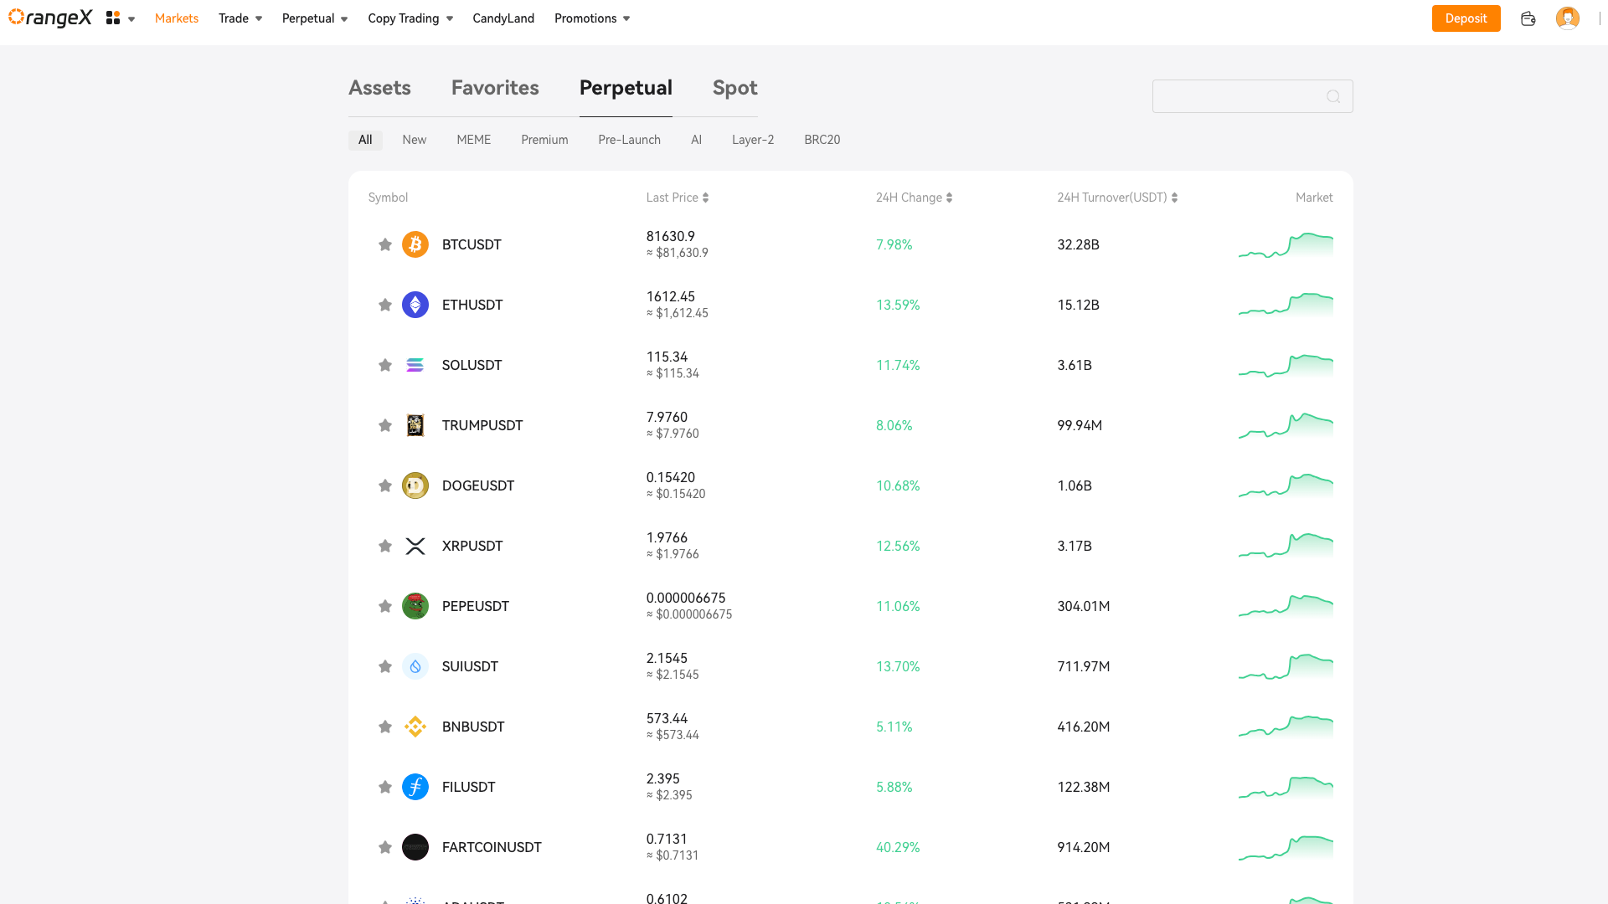Click the Ethereum coin icon
The height and width of the screenshot is (904, 1608).
[x=415, y=305]
